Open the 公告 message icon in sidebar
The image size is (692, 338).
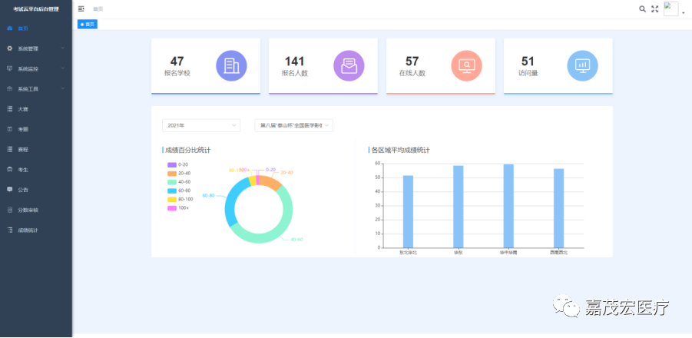(x=10, y=190)
